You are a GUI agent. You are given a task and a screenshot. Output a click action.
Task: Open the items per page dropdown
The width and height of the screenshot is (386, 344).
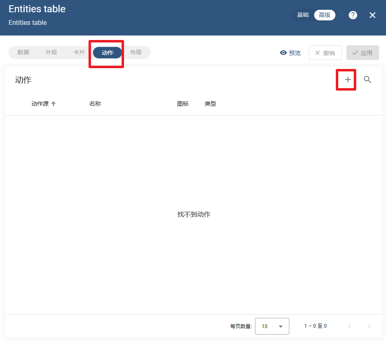tap(272, 326)
